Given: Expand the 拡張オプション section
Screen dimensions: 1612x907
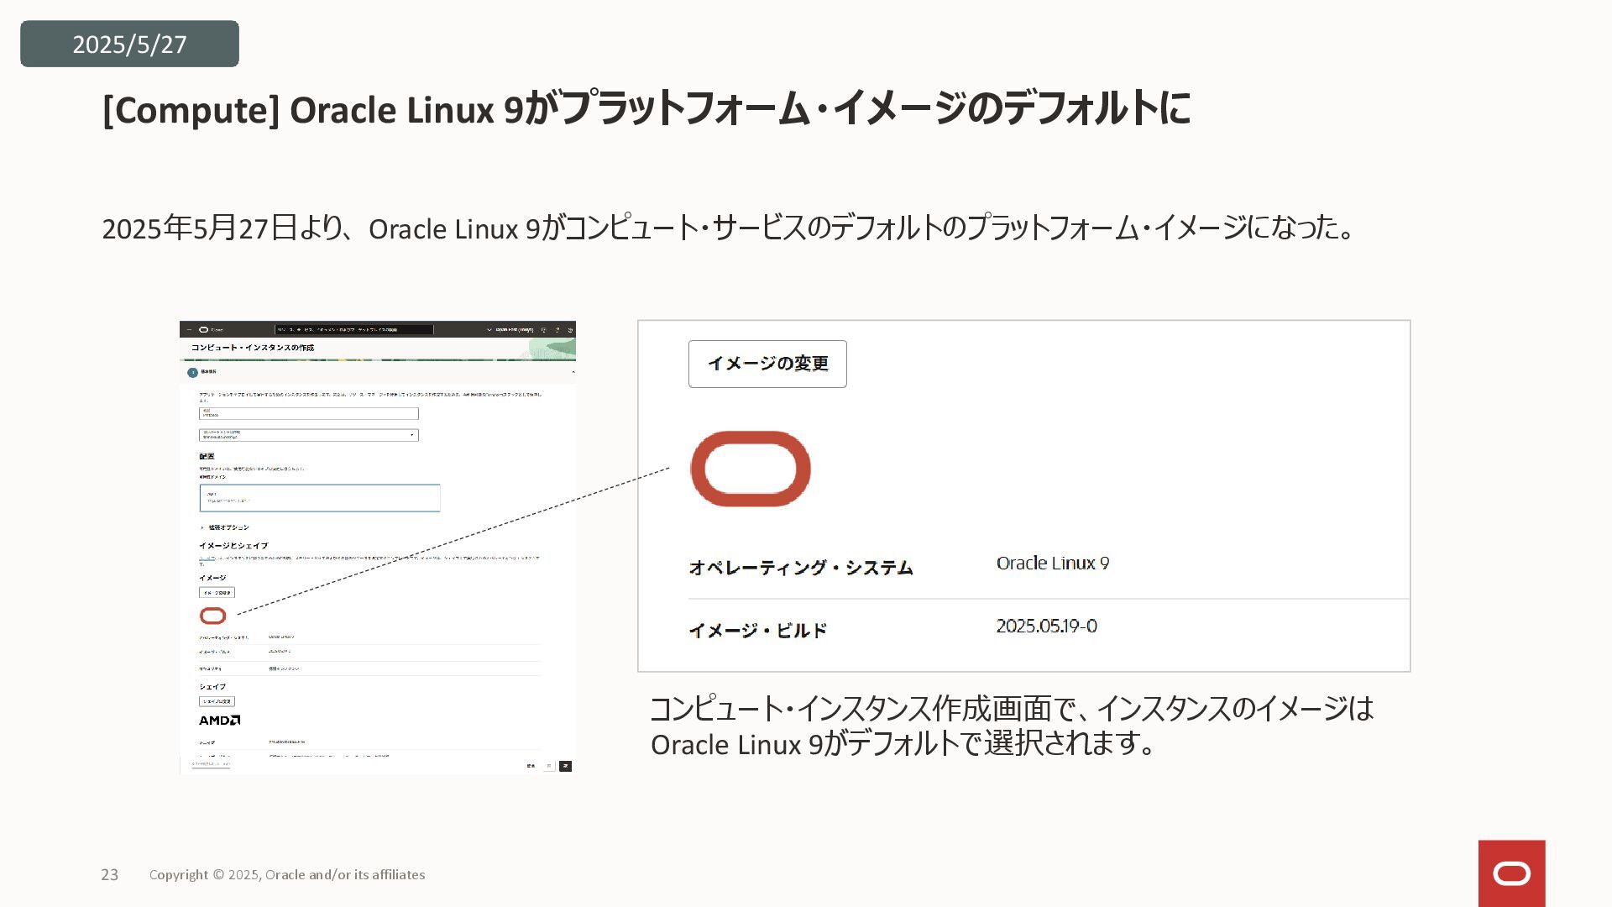Looking at the screenshot, I should coord(224,527).
